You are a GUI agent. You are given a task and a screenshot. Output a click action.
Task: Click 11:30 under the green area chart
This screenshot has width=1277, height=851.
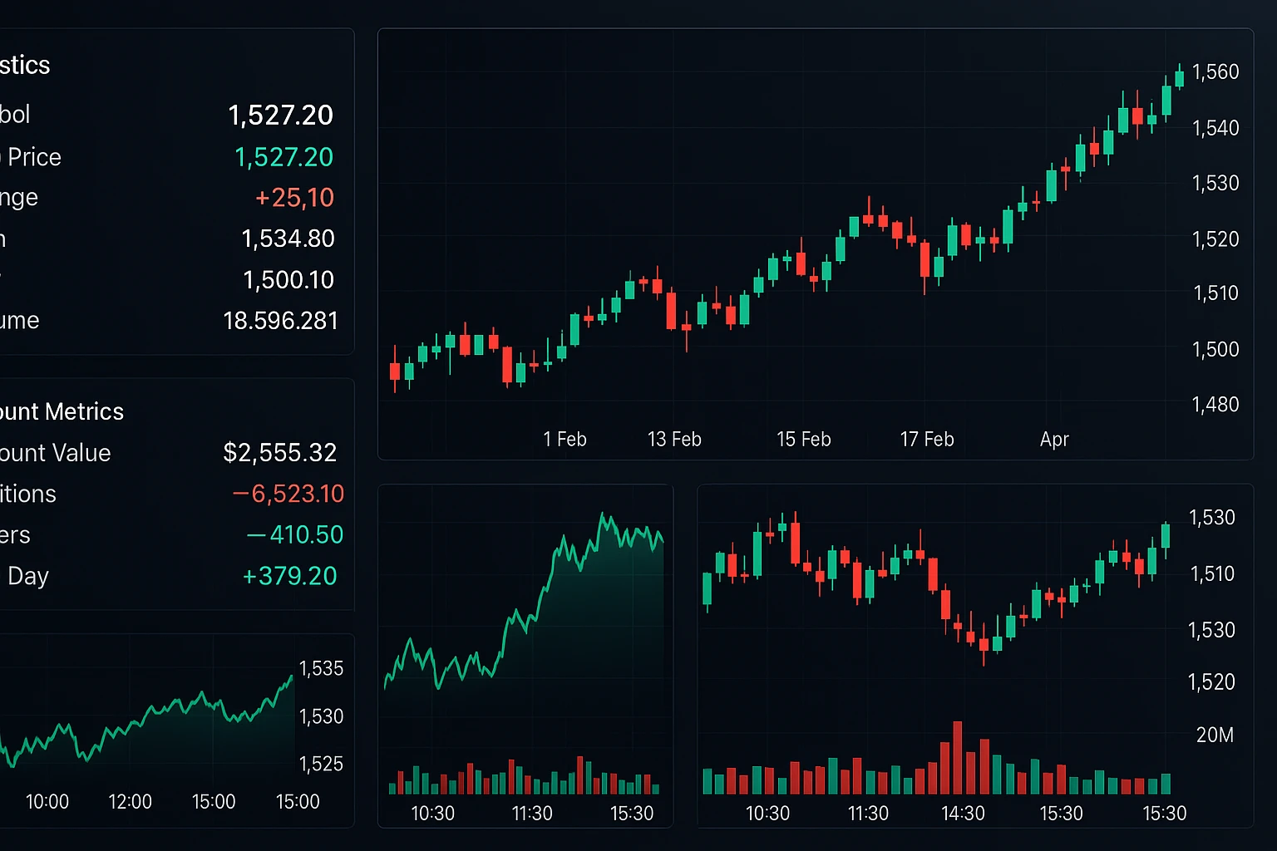532,814
